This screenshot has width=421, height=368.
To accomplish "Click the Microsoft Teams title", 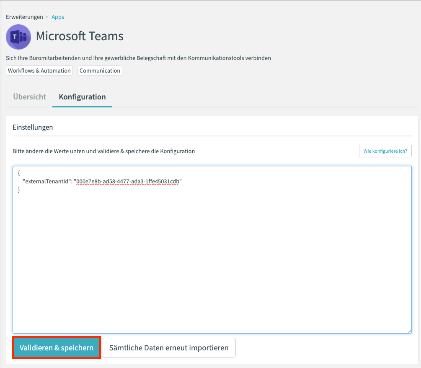I will point(80,36).
